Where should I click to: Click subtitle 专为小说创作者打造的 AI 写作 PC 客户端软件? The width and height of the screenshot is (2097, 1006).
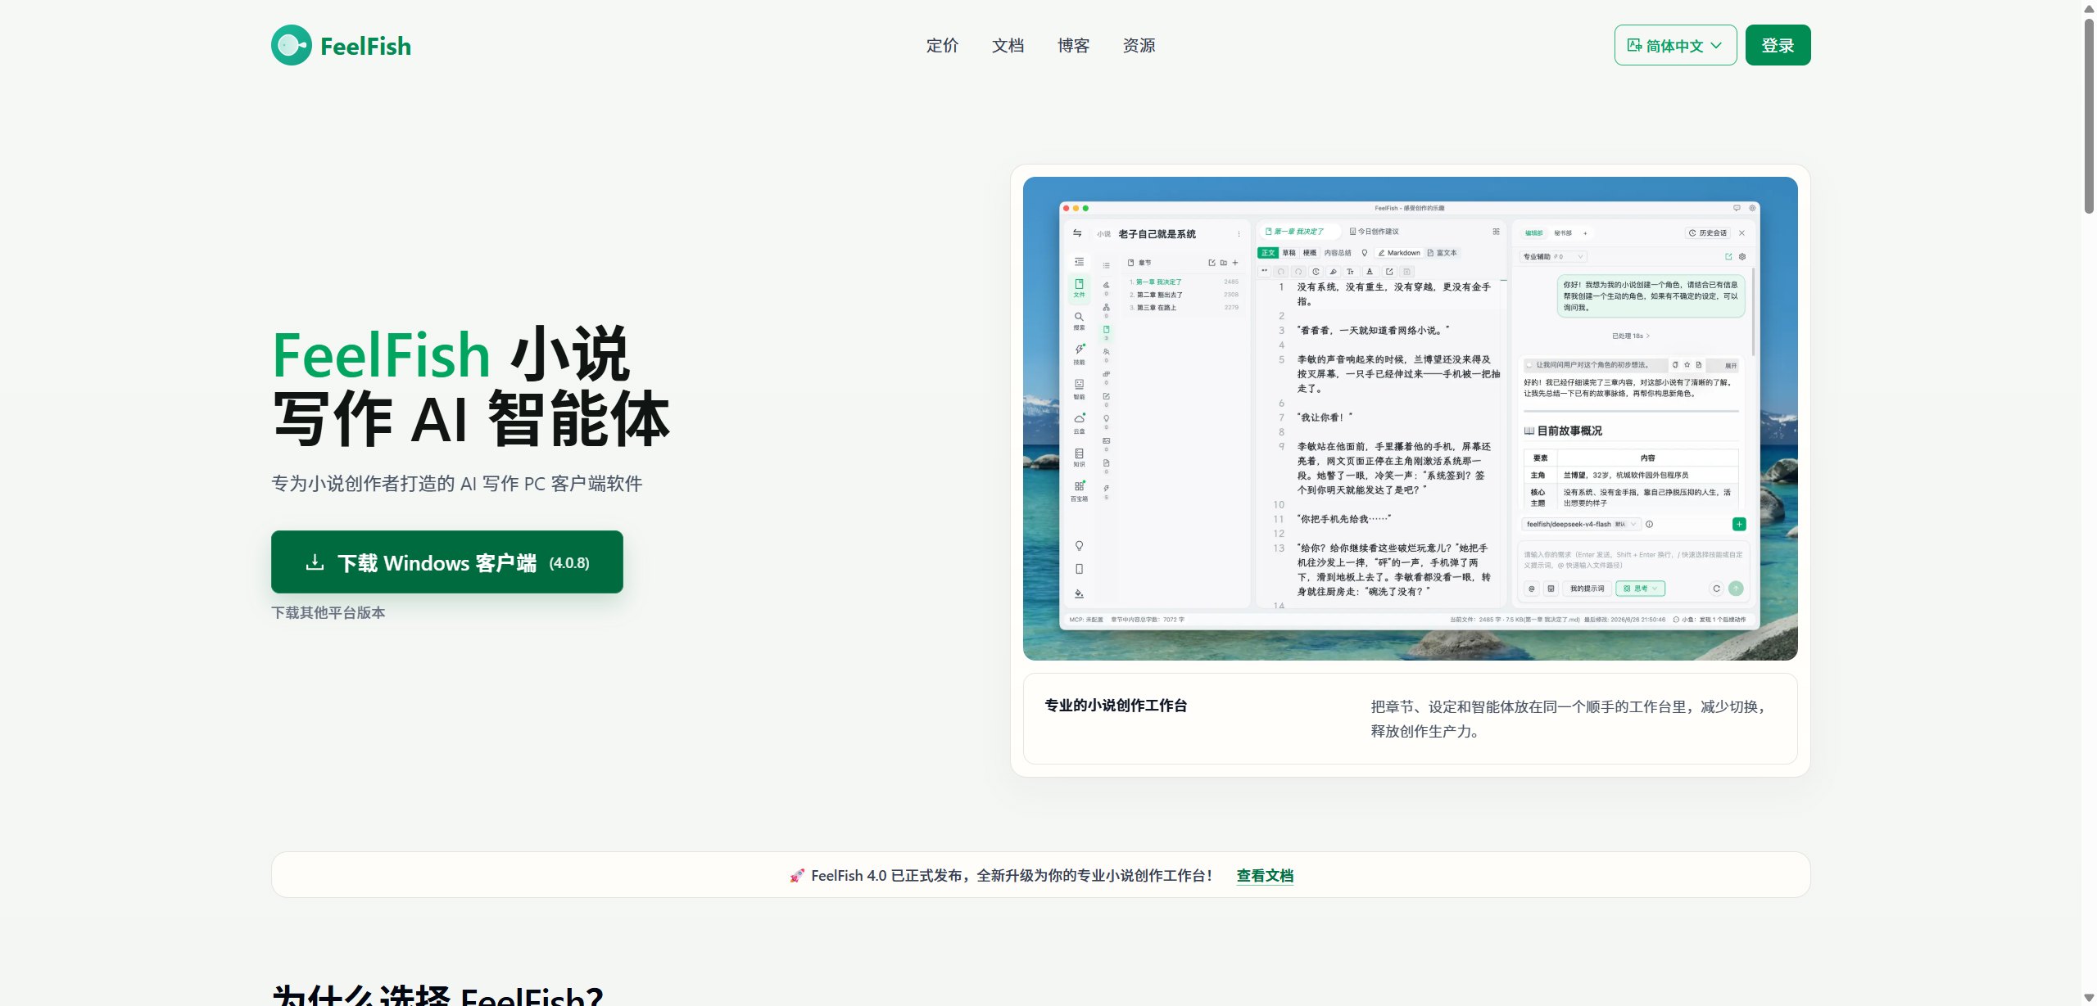(x=457, y=484)
